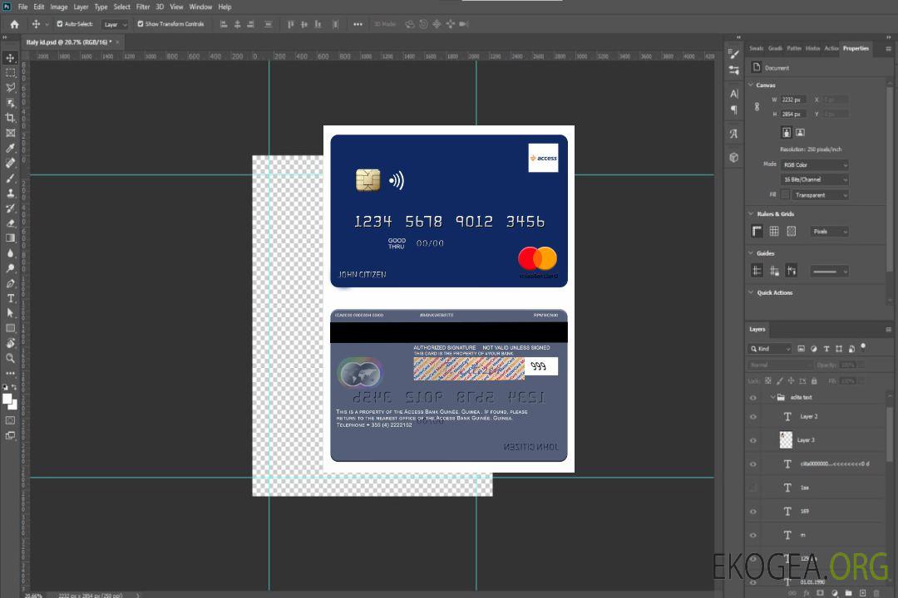
Task: Click the Change Screen Mode icon
Action: 10,435
